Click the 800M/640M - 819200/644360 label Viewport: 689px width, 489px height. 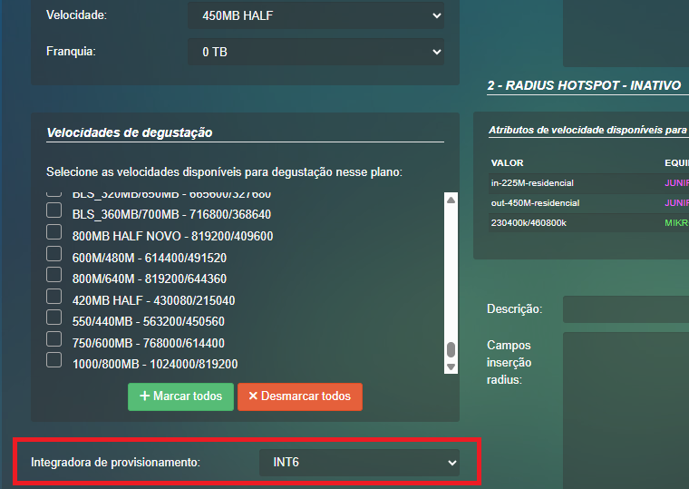tap(150, 279)
